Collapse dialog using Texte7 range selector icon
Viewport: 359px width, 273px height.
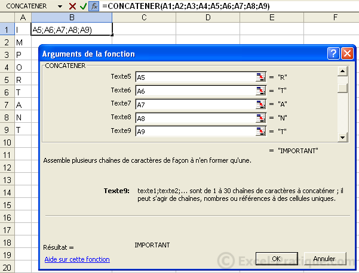261,104
